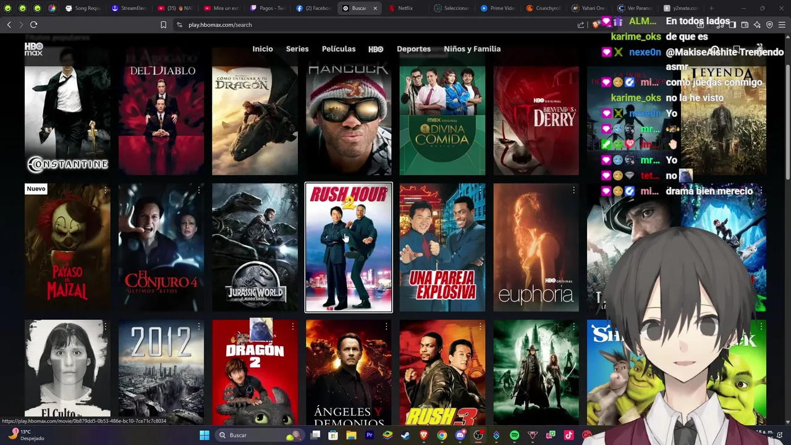The image size is (791, 445).
Task: Open El Conjuro 4 Últimos Ritos poster
Action: pos(161,247)
